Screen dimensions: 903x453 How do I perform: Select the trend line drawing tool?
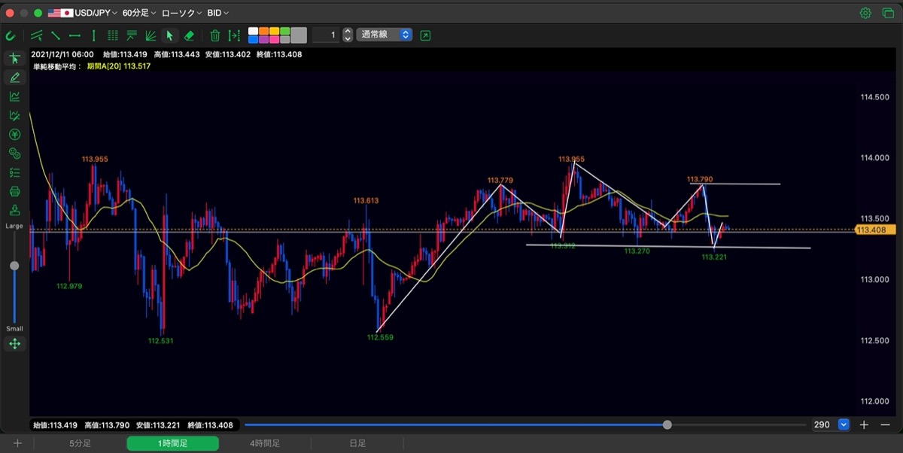(x=56, y=35)
